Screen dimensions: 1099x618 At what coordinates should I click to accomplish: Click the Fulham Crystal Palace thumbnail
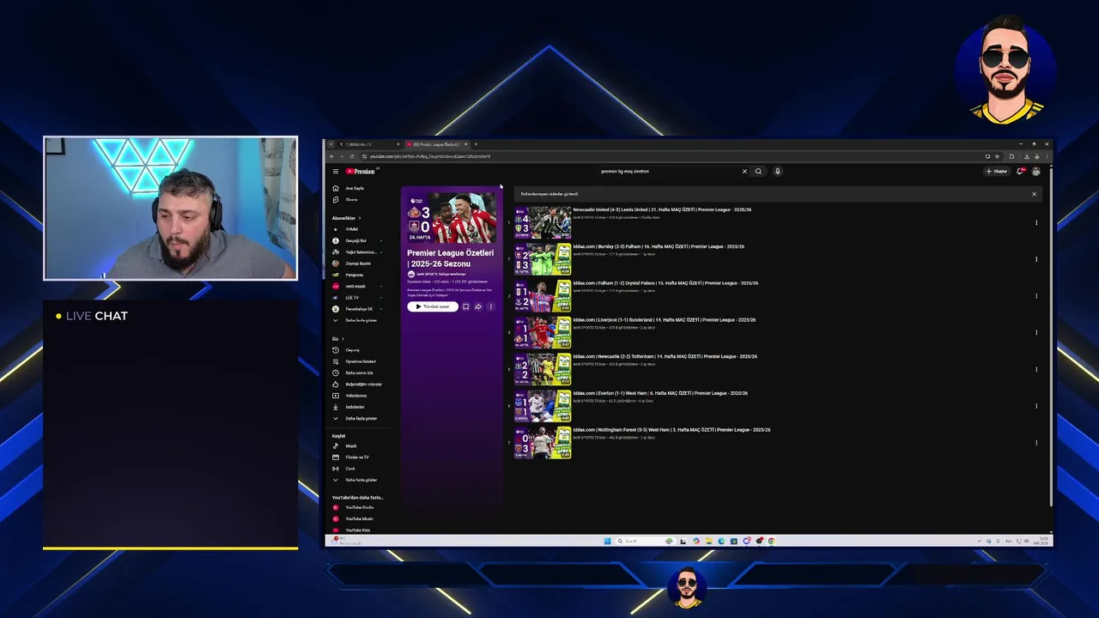[543, 296]
